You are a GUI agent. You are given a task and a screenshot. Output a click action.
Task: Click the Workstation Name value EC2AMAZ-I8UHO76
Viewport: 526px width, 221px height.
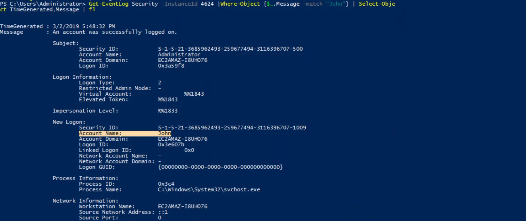[x=183, y=206]
